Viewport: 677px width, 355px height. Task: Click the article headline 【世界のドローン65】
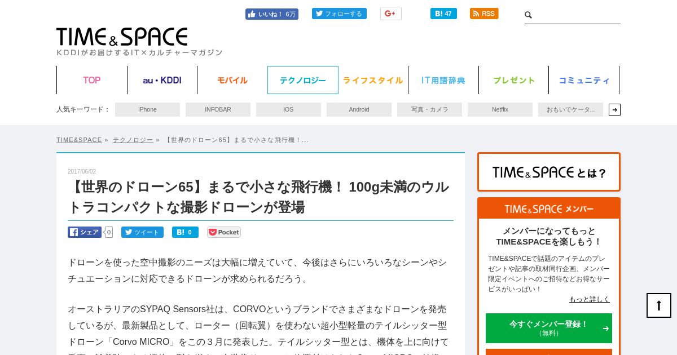click(x=260, y=197)
